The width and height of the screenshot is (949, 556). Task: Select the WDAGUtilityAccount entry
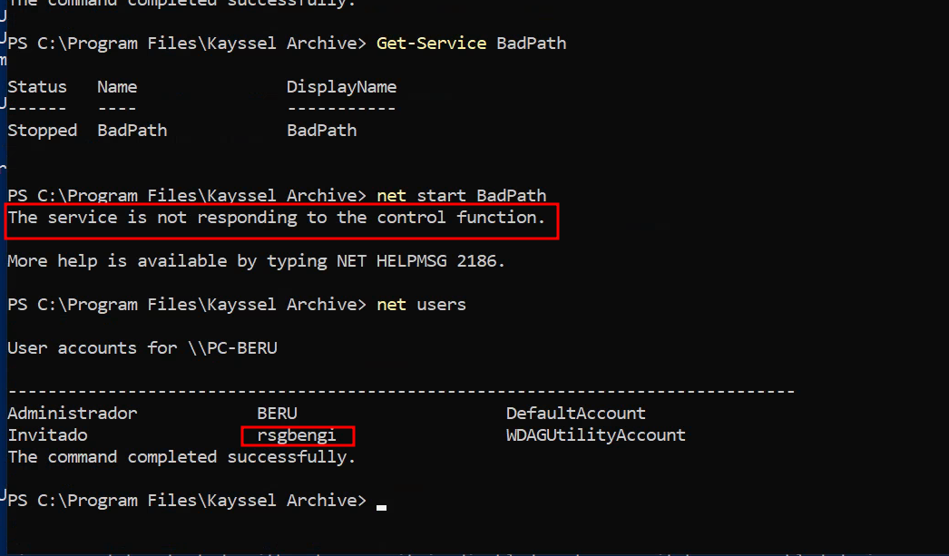point(595,435)
